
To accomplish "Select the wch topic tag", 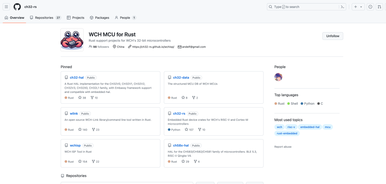I will (279, 127).
